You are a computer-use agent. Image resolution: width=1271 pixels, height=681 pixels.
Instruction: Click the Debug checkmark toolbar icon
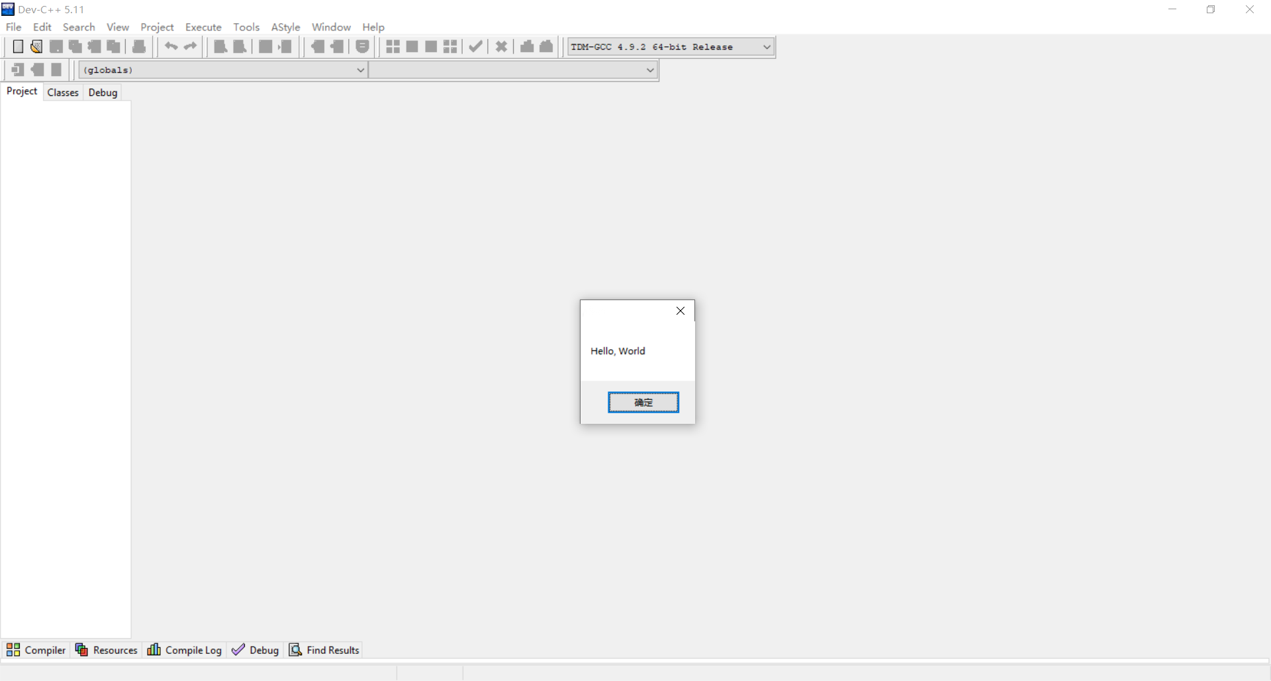pos(475,46)
